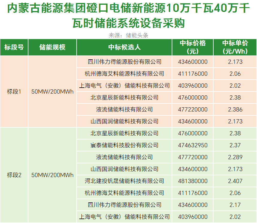Click the 储能规模 column header
Image resolution: width=257 pixels, height=223 pixels.
pyautogui.click(x=52, y=47)
